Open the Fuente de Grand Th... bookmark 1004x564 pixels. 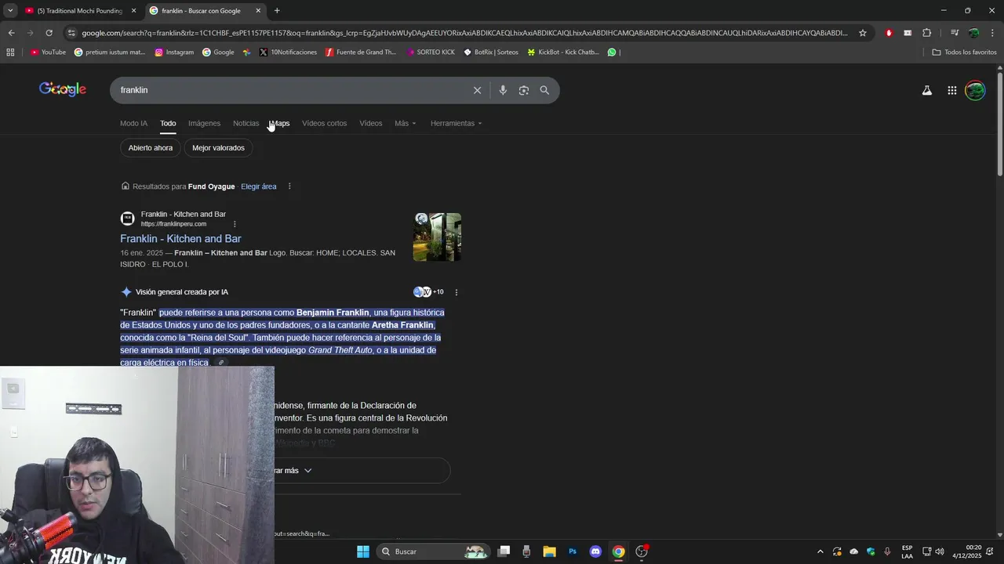point(361,52)
